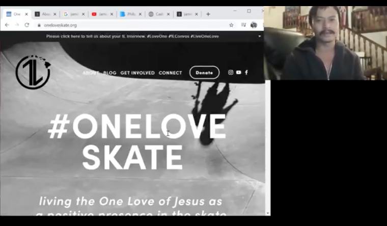Minimize the Chrome window
The width and height of the screenshot is (387, 226).
pos(235,11)
